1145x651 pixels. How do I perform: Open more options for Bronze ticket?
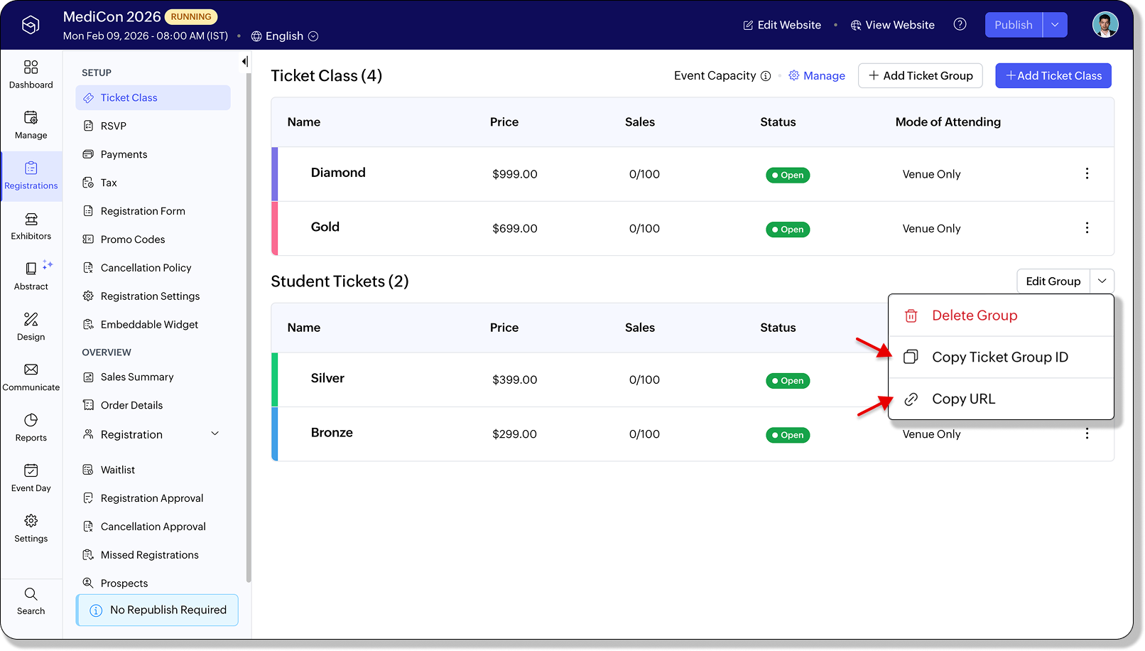(1087, 434)
